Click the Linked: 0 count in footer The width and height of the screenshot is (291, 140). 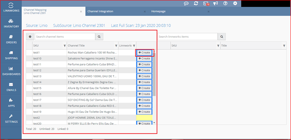click(63, 129)
